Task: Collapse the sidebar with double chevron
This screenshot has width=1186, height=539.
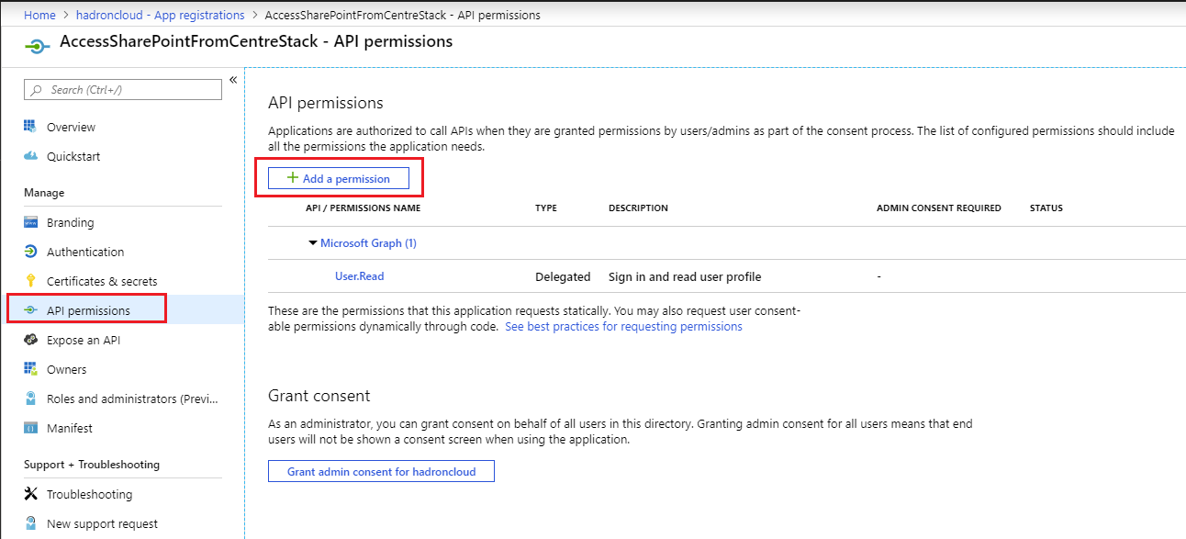Action: [x=233, y=80]
